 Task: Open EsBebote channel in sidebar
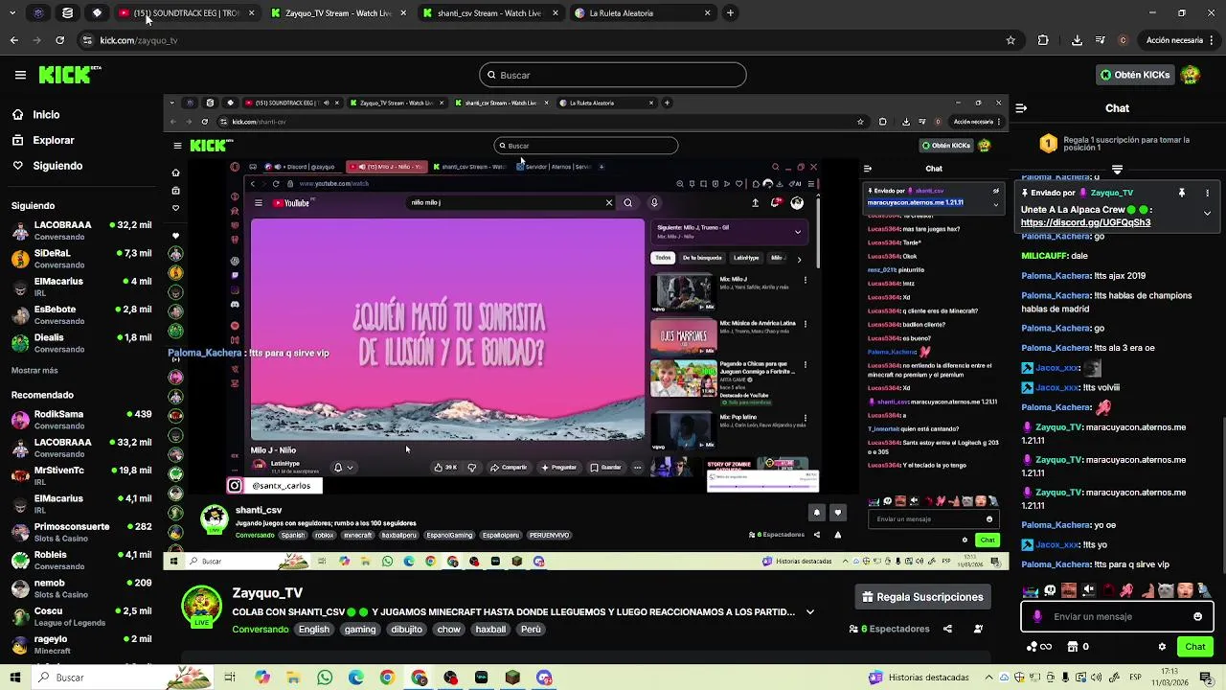[81, 315]
